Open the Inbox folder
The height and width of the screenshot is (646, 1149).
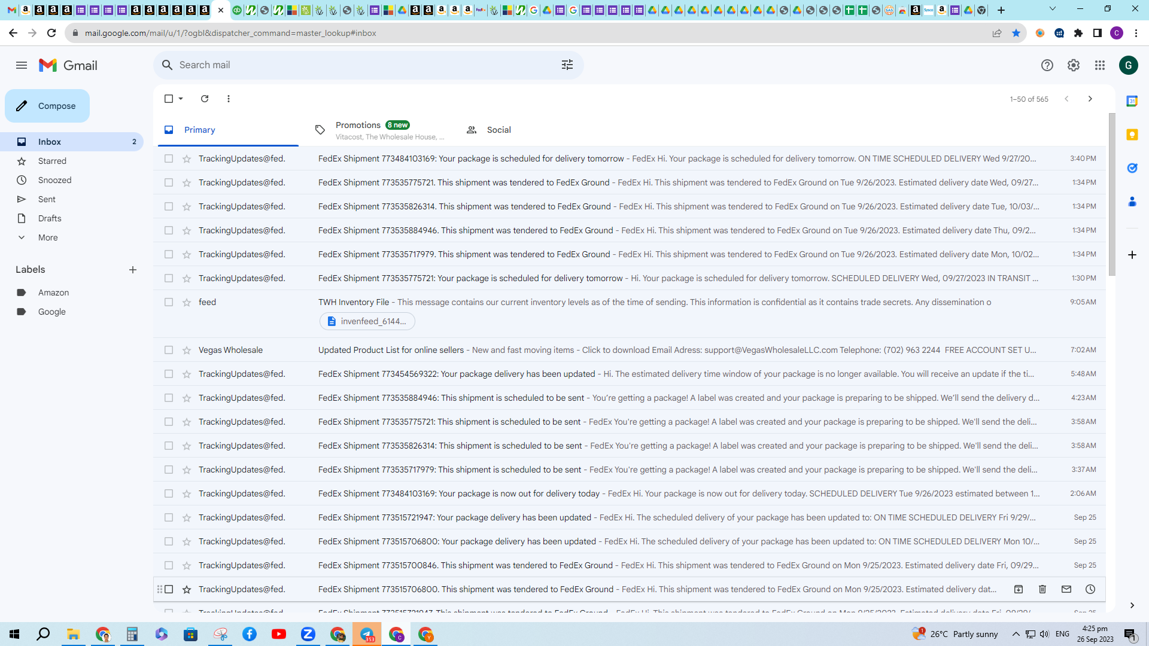[72, 142]
